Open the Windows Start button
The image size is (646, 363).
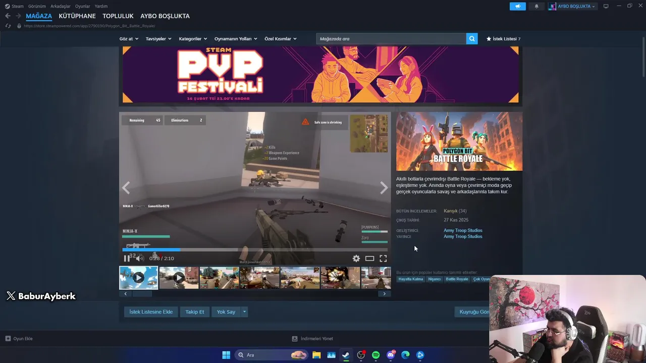226,355
